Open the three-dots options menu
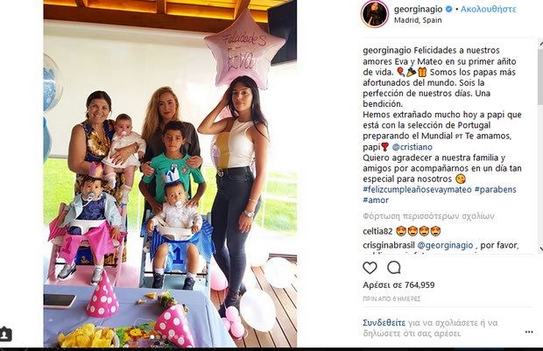 [x=529, y=332]
